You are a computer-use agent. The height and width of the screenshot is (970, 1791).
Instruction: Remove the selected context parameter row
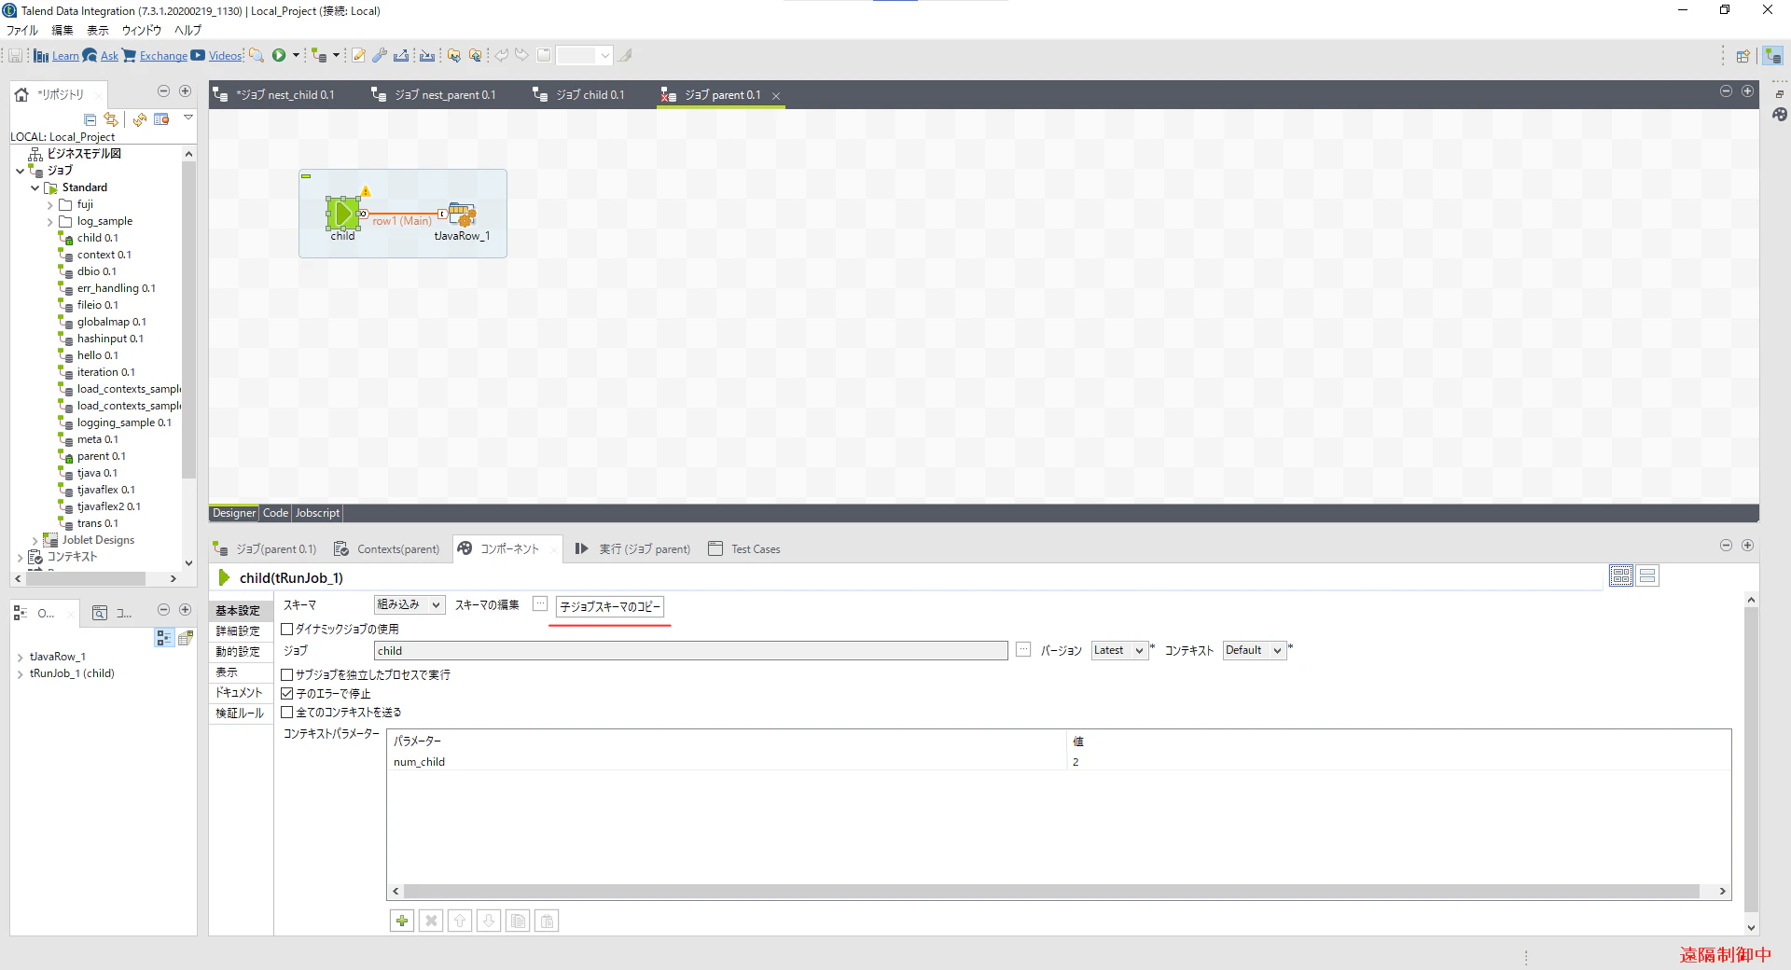tap(431, 921)
